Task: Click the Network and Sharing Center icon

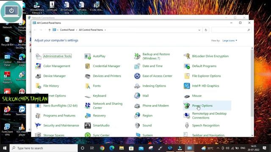Action: pos(88,106)
